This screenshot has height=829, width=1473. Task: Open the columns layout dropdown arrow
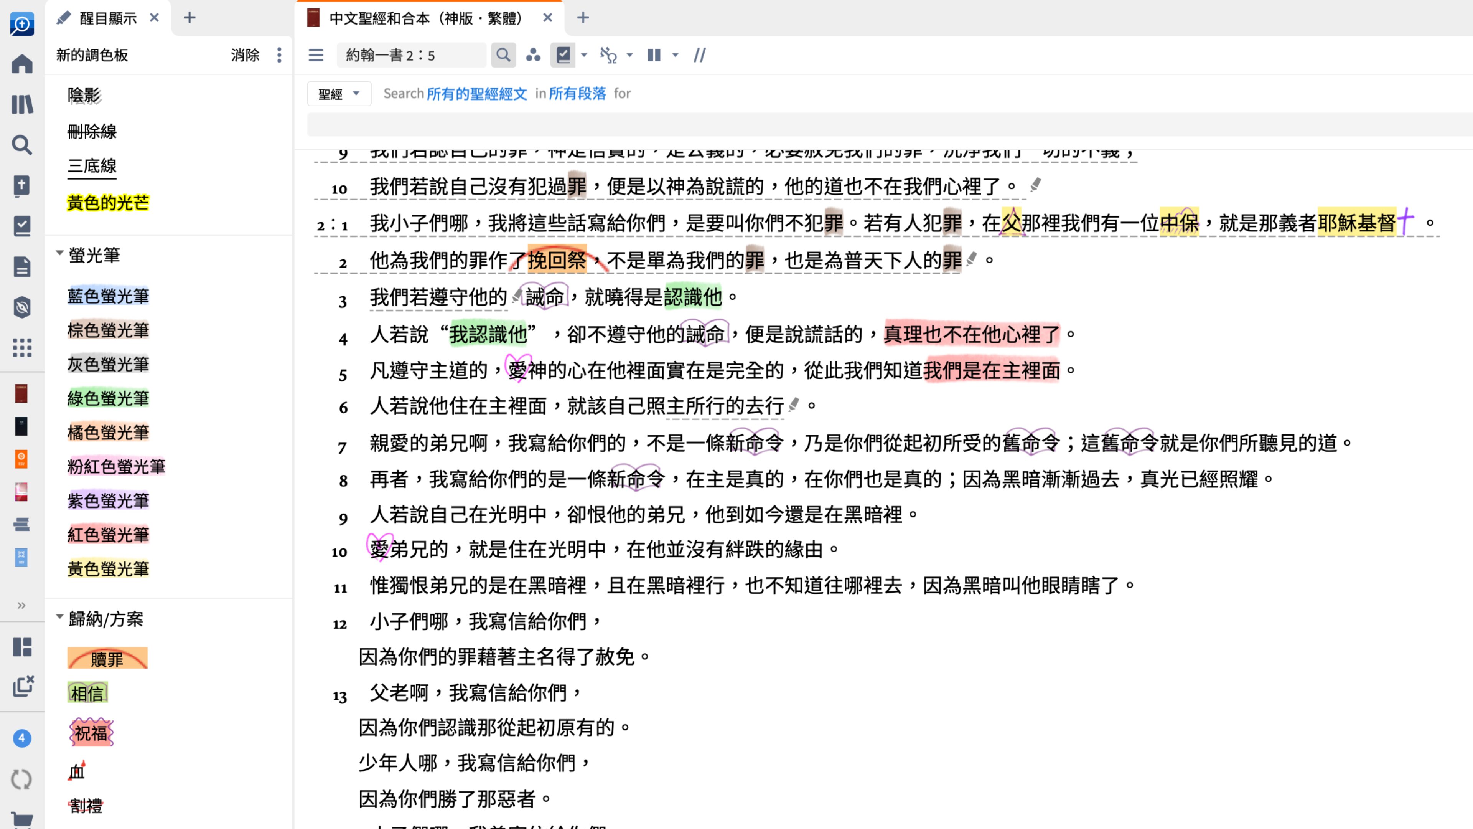(x=675, y=55)
